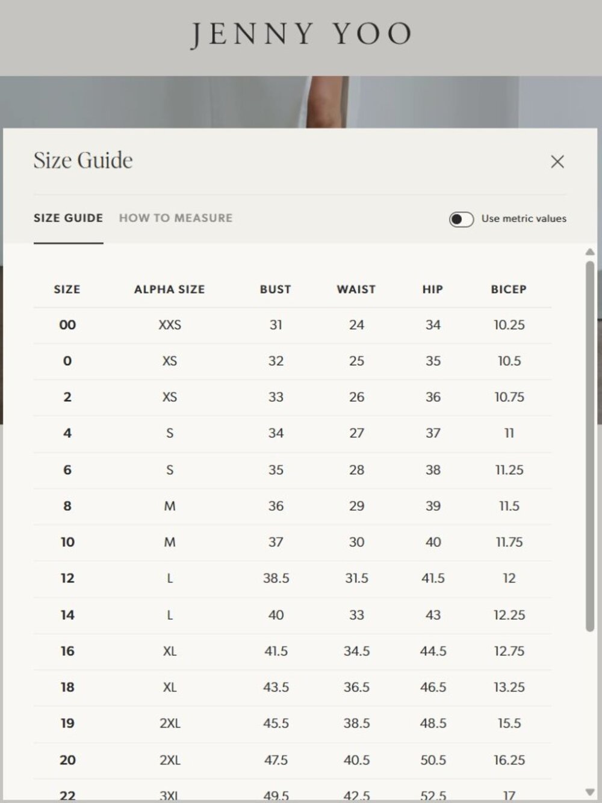Click the Waist column header
Viewport: 602px width, 803px height.
(x=356, y=289)
